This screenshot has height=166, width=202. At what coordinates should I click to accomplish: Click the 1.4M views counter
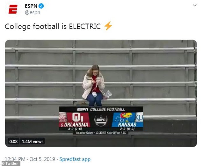click(32, 142)
